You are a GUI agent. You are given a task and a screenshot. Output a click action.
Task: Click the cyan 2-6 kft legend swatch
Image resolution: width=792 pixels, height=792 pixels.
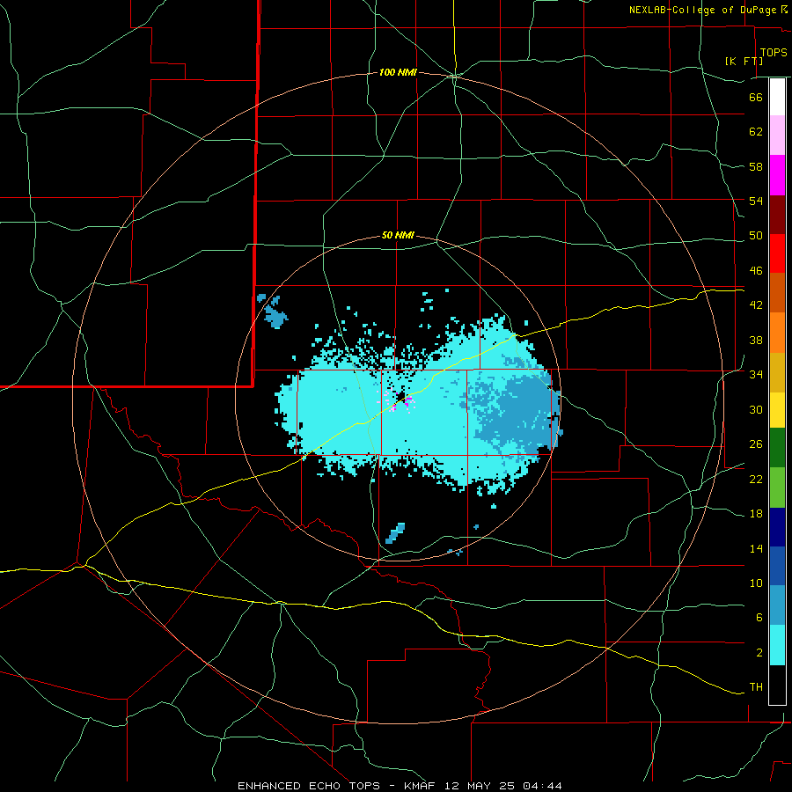click(777, 645)
